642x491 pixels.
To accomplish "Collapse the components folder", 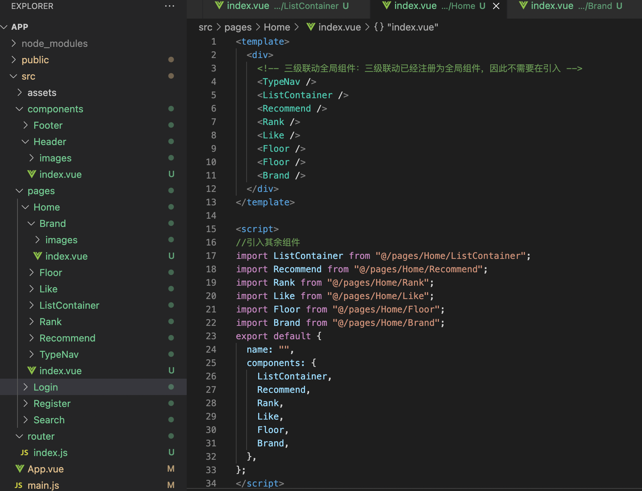I will (19, 109).
